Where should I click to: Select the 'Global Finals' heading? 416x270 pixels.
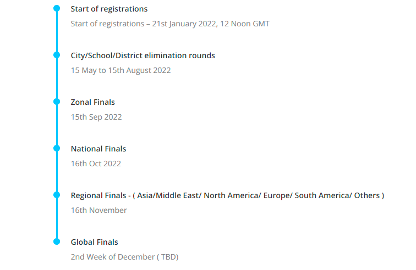coord(94,242)
